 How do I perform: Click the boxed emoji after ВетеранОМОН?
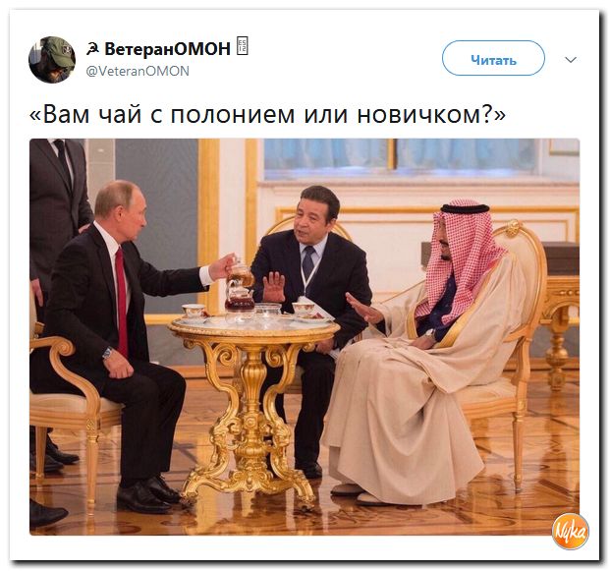click(243, 46)
